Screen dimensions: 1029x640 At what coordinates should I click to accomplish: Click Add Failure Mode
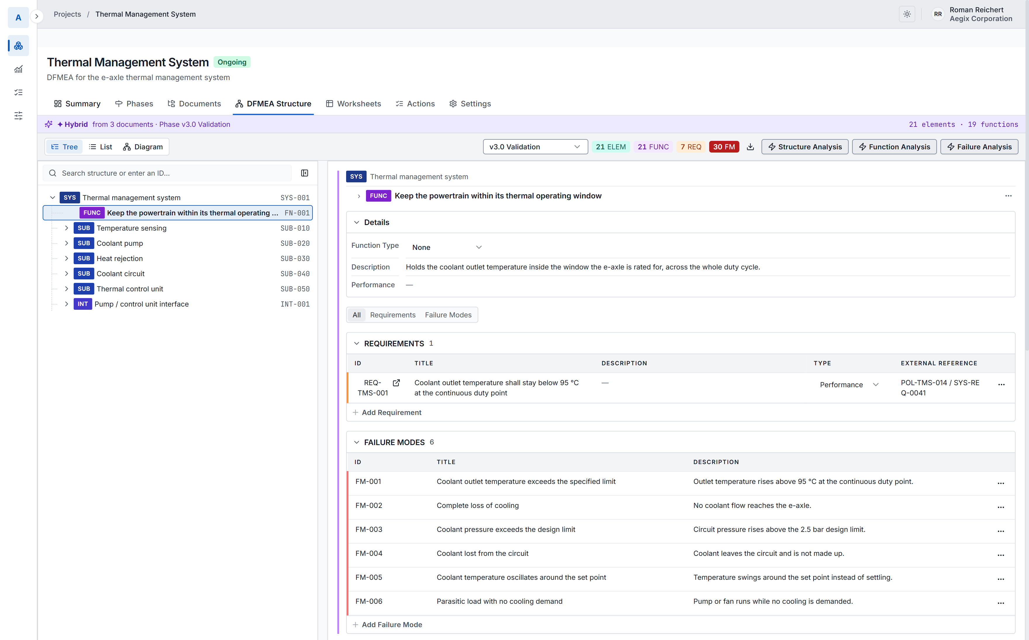point(387,625)
